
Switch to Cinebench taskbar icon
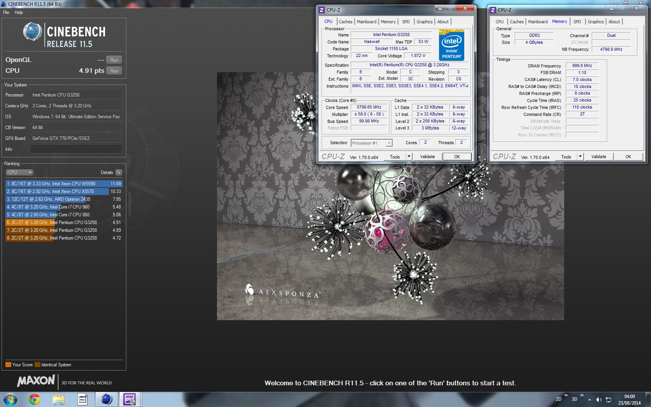click(107, 399)
